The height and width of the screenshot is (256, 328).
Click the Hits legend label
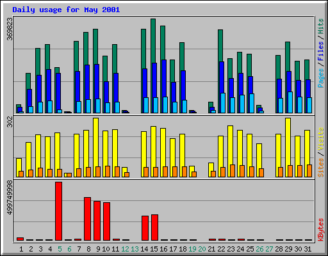coord(321,26)
